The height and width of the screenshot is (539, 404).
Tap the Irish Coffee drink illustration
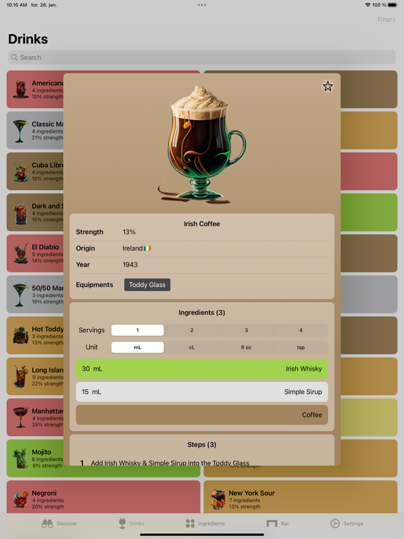[x=202, y=145]
